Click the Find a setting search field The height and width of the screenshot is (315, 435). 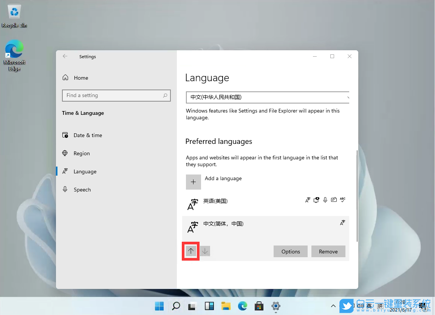pyautogui.click(x=116, y=95)
